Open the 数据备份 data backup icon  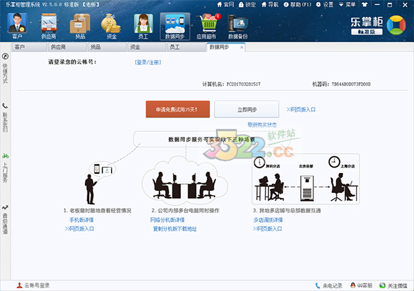pos(237,26)
